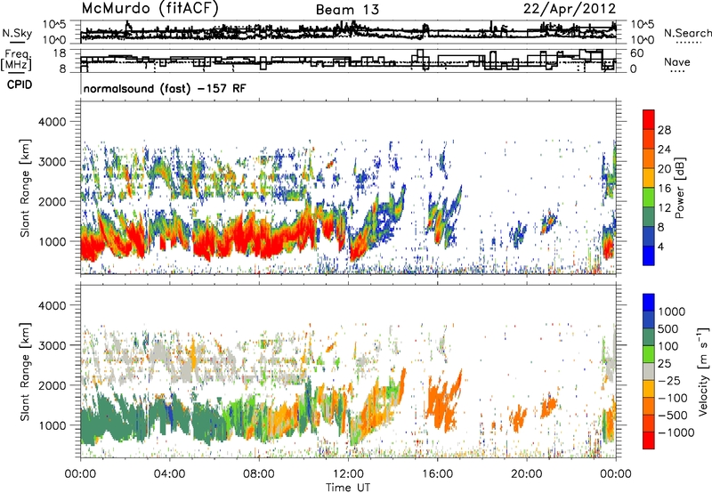
Task: Click the gray segment of the velocity colorbar
Action: pyautogui.click(x=649, y=371)
